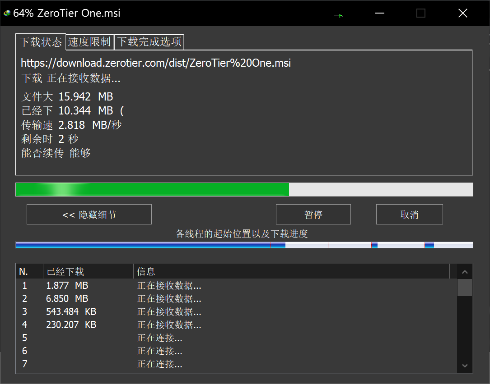Maximize the download dialog window
The width and height of the screenshot is (490, 384).
421,13
